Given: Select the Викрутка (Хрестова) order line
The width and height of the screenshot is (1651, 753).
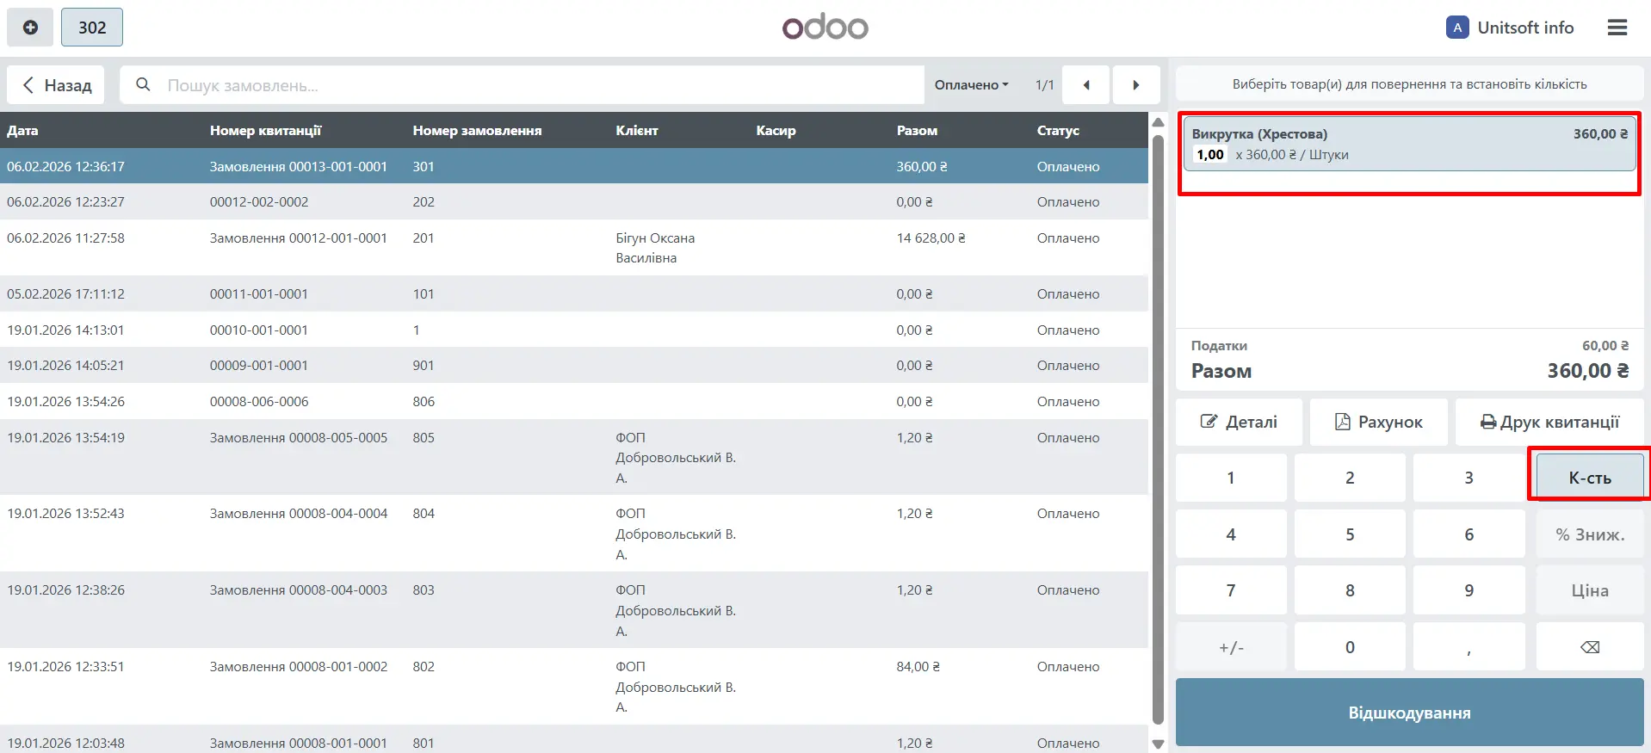Looking at the screenshot, I should (1408, 145).
